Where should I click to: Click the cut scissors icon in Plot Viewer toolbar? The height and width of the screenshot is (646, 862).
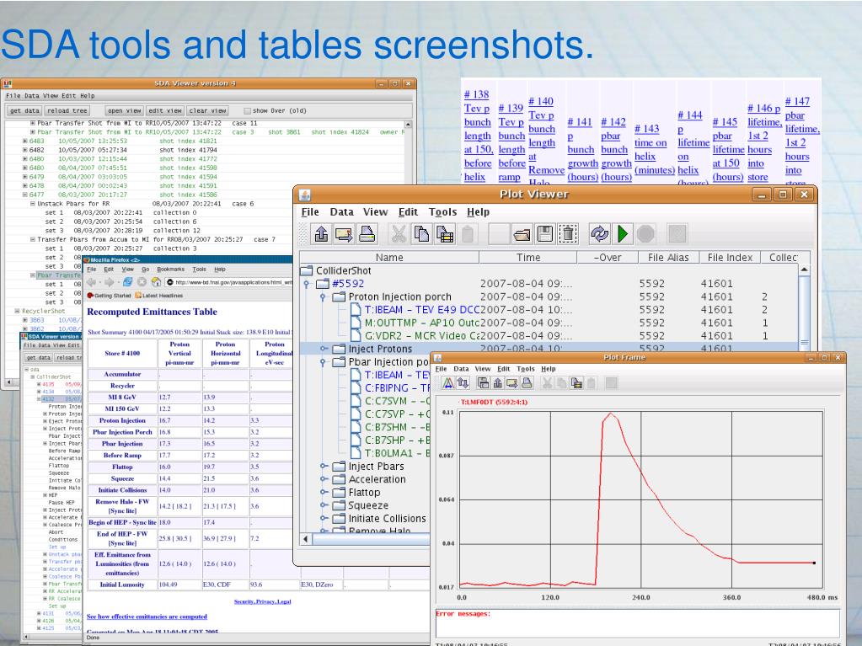pyautogui.click(x=399, y=234)
